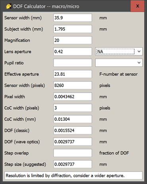Click the Sensor width (mm) field showing 35.9
Screen dimensions: 147x184
[73, 18]
